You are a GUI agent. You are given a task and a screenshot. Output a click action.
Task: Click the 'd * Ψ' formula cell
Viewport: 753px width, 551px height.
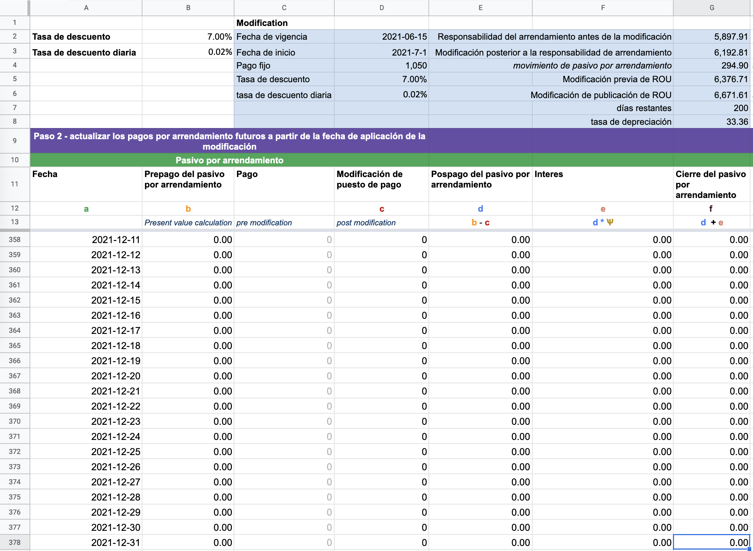(603, 222)
